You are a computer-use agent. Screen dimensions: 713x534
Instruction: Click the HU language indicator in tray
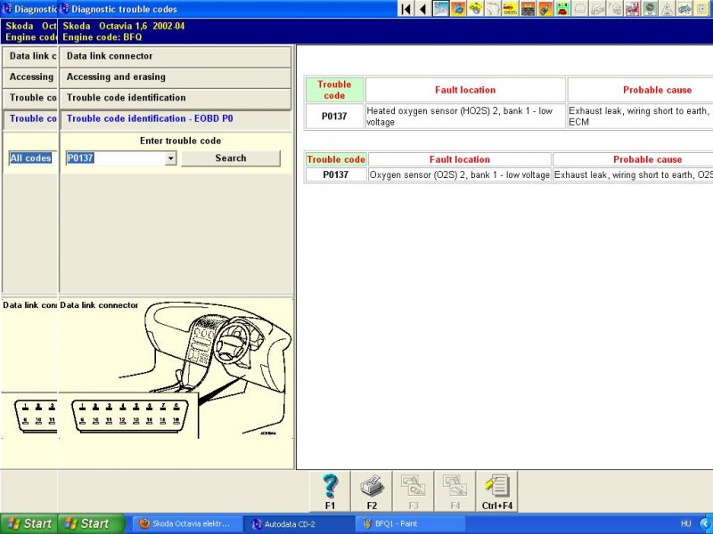click(x=686, y=523)
